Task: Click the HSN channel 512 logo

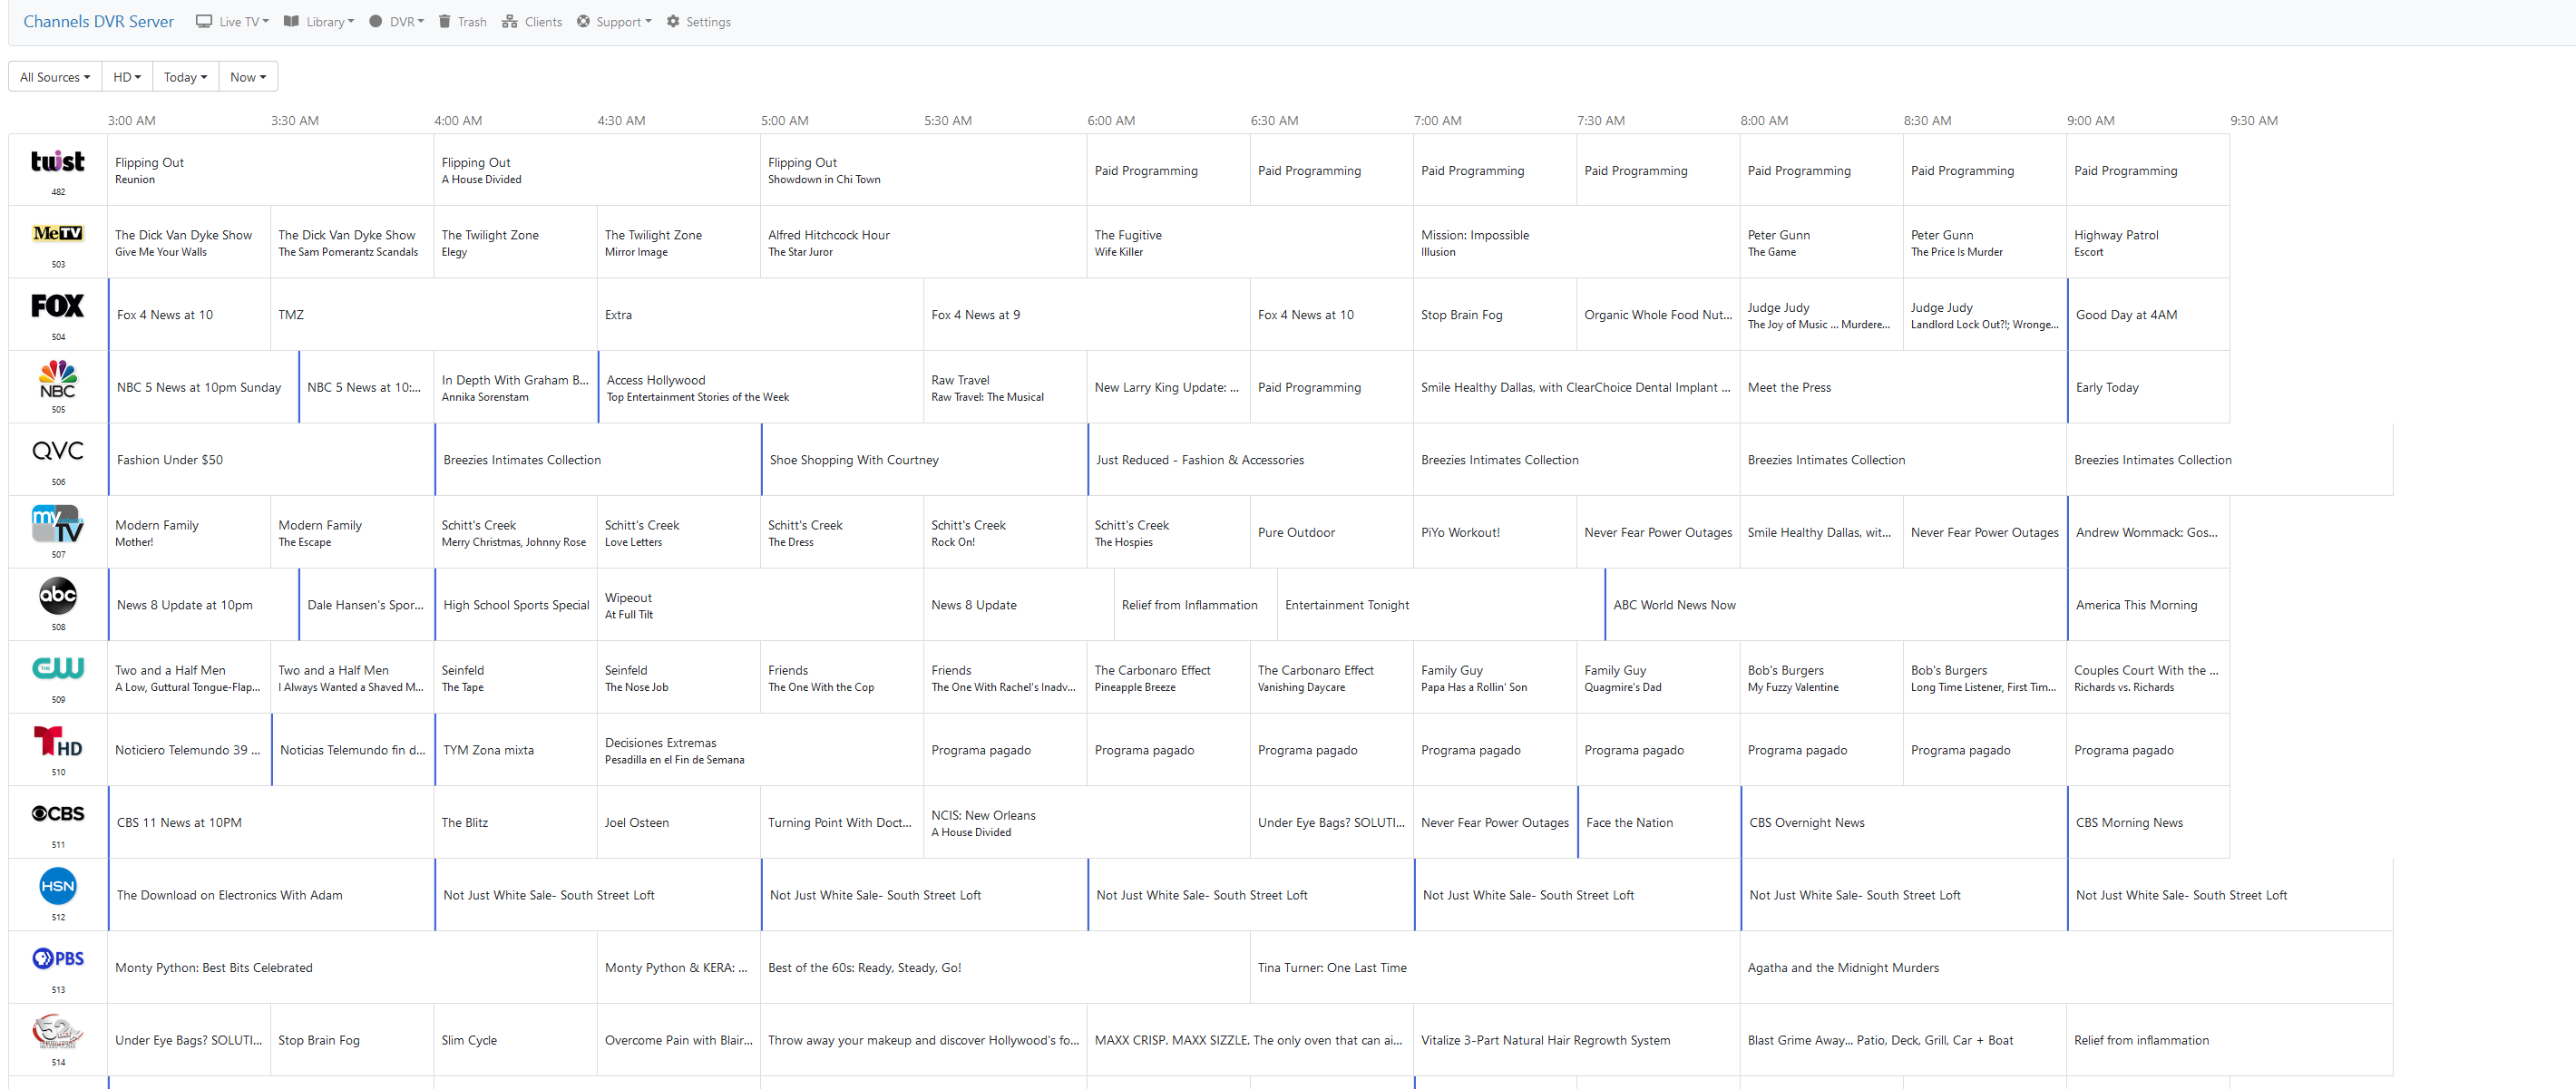Action: click(58, 886)
